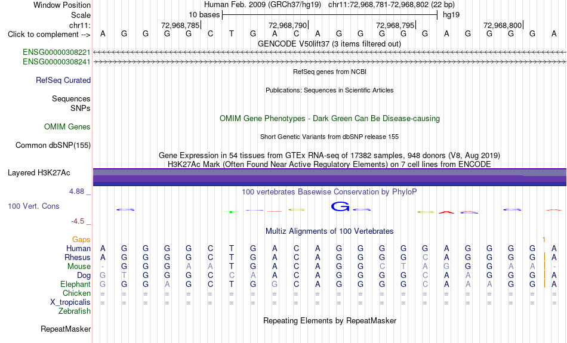Select the Elephant species row label
This screenshot has width=567, height=343.
pyautogui.click(x=76, y=284)
